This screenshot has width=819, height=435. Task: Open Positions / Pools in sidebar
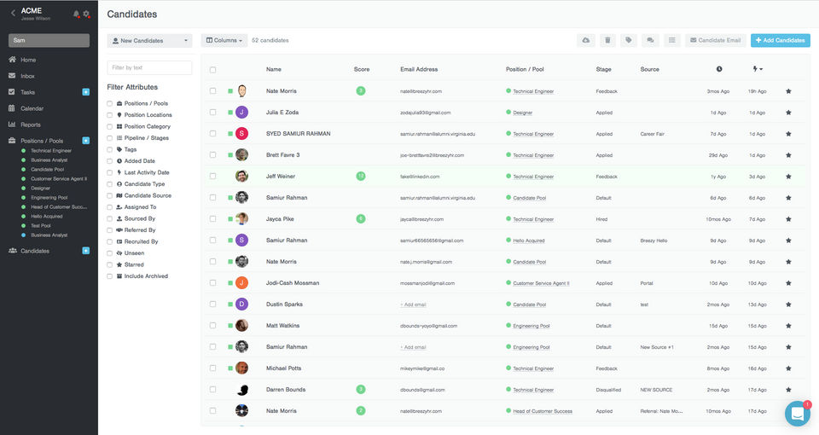tap(42, 141)
